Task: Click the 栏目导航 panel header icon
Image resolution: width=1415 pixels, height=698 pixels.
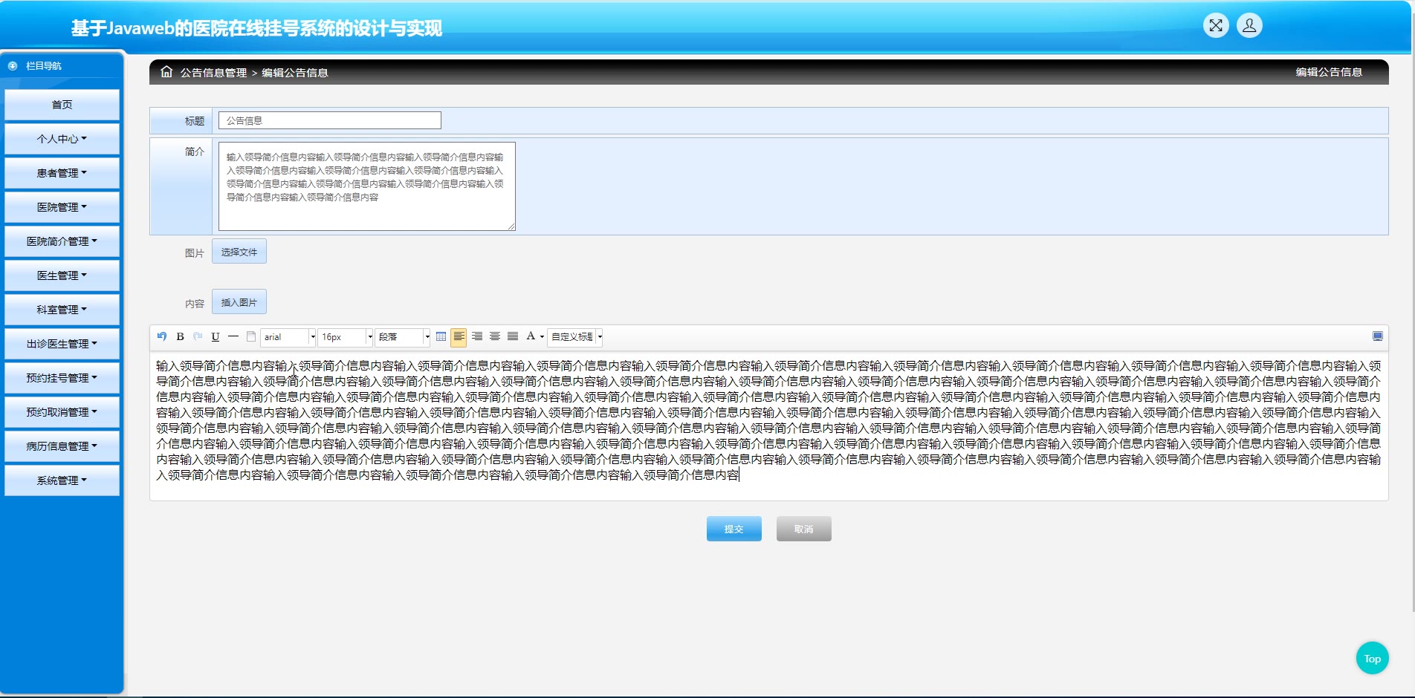Action: tap(13, 66)
